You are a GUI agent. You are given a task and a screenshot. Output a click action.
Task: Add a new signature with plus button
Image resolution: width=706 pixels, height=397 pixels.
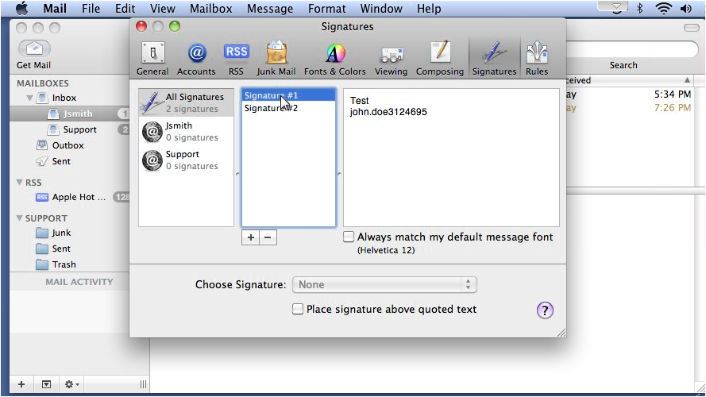250,237
